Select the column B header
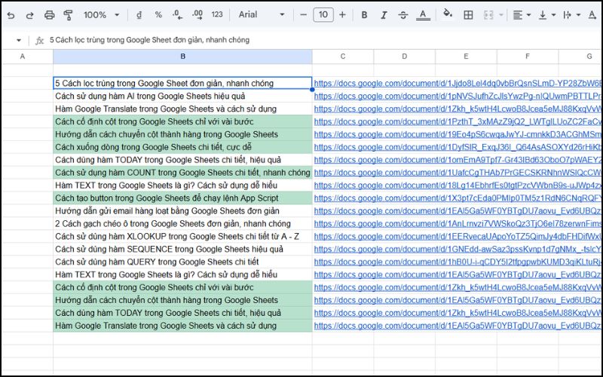Screen dimensions: 603x377 coord(182,57)
